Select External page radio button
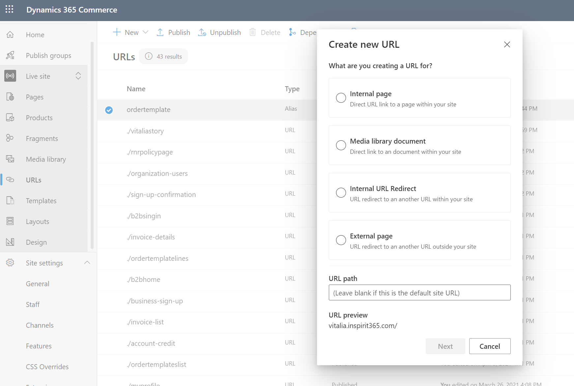The width and height of the screenshot is (574, 386). (x=341, y=240)
